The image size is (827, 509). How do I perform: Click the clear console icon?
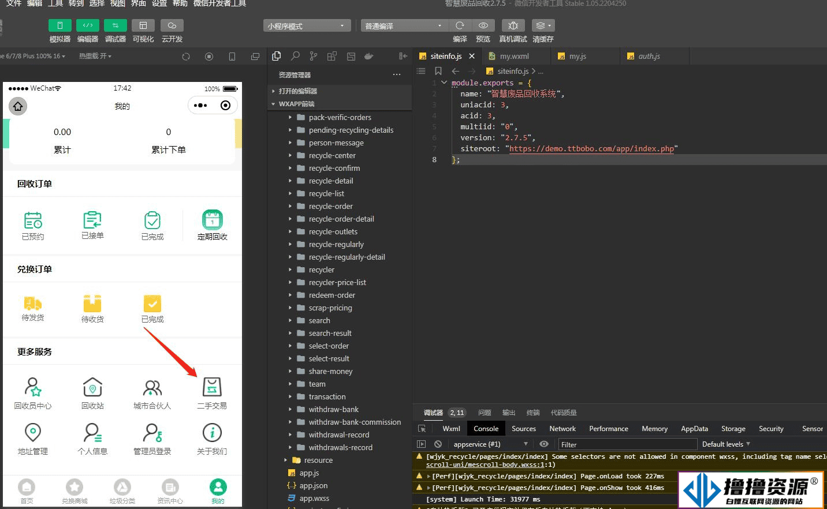tap(438, 444)
